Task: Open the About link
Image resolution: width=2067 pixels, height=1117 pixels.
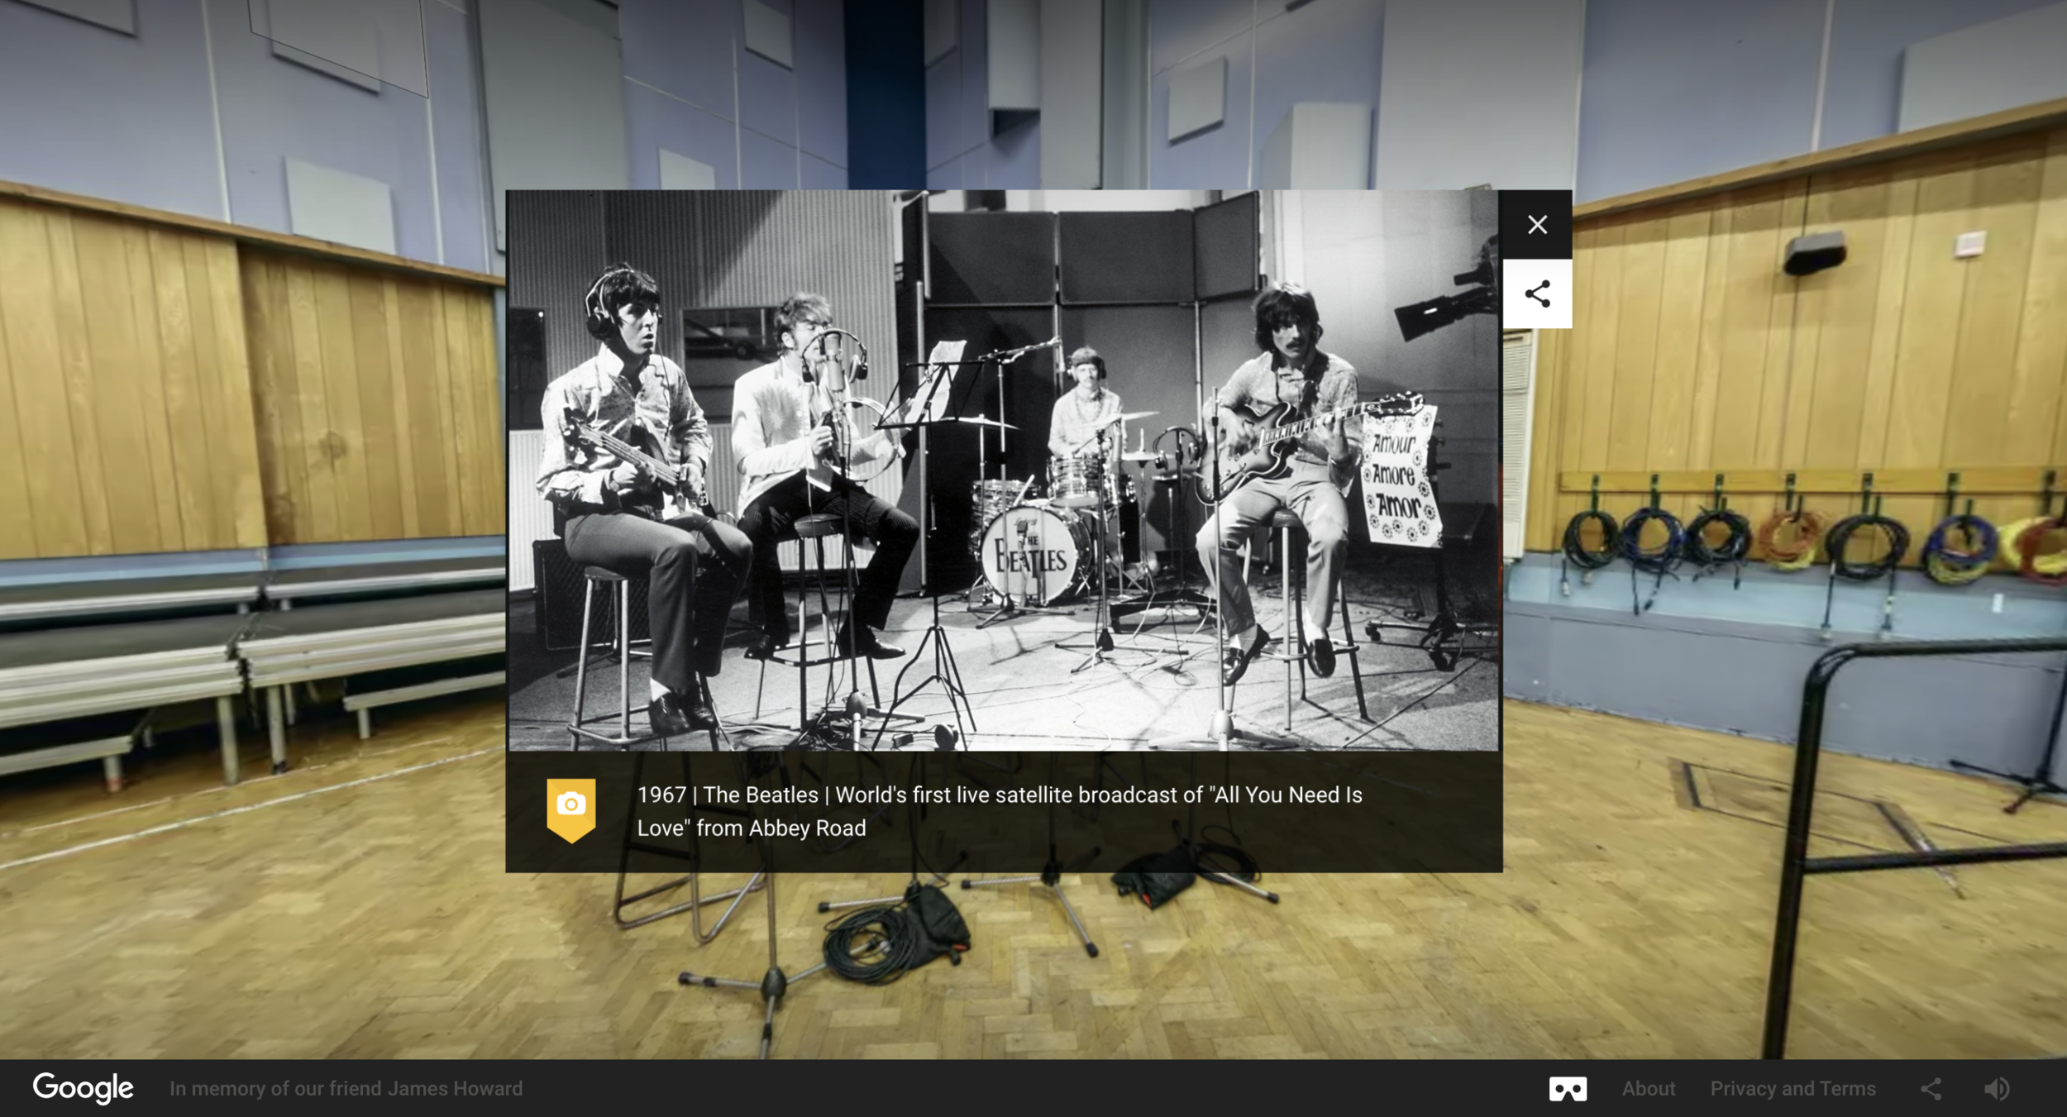Action: pyautogui.click(x=1648, y=1088)
